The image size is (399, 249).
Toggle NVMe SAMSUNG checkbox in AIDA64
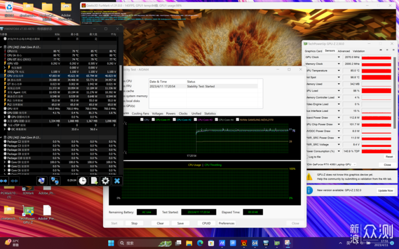pyautogui.click(x=237, y=119)
